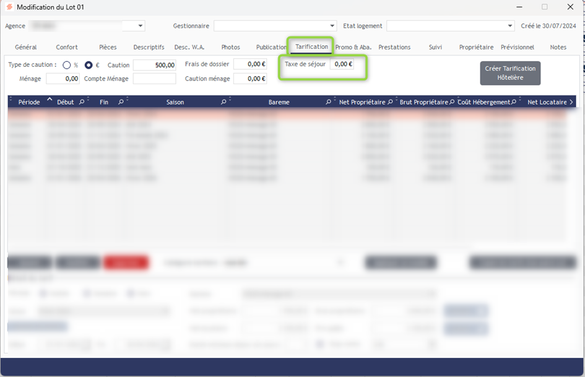Select the percent caution type radio button
Viewport: 585px width, 377px height.
67,65
